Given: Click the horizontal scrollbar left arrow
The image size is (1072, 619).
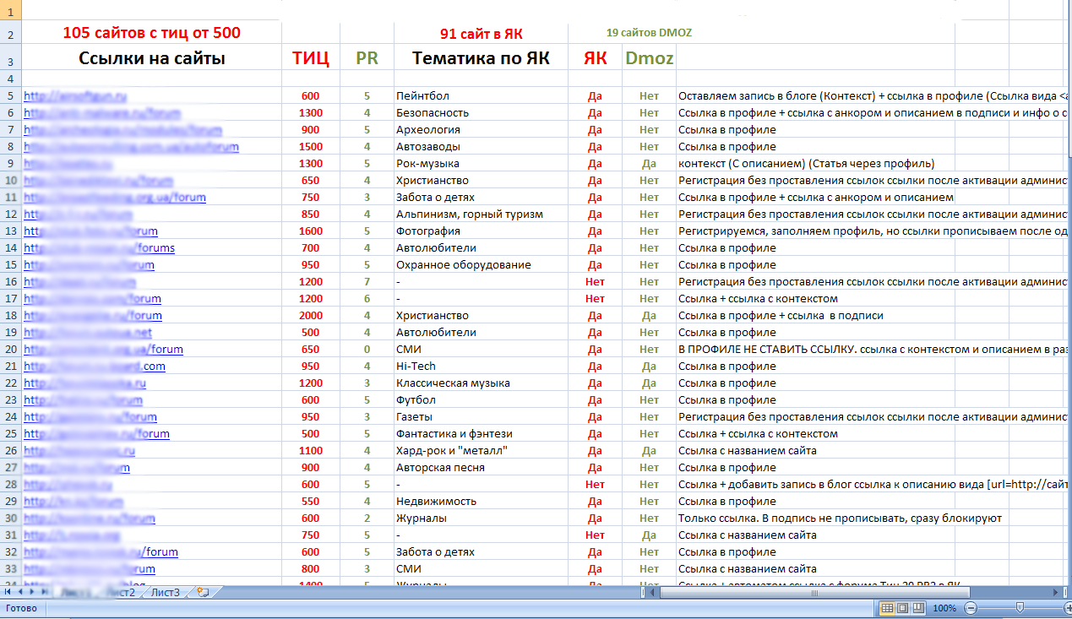Looking at the screenshot, I should 652,593.
